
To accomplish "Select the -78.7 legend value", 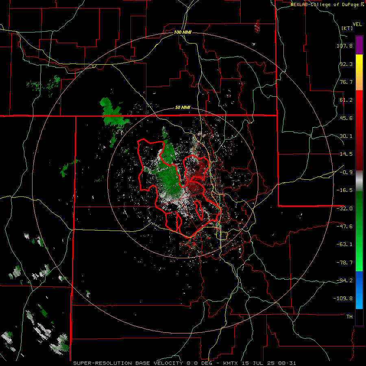I will (344, 263).
